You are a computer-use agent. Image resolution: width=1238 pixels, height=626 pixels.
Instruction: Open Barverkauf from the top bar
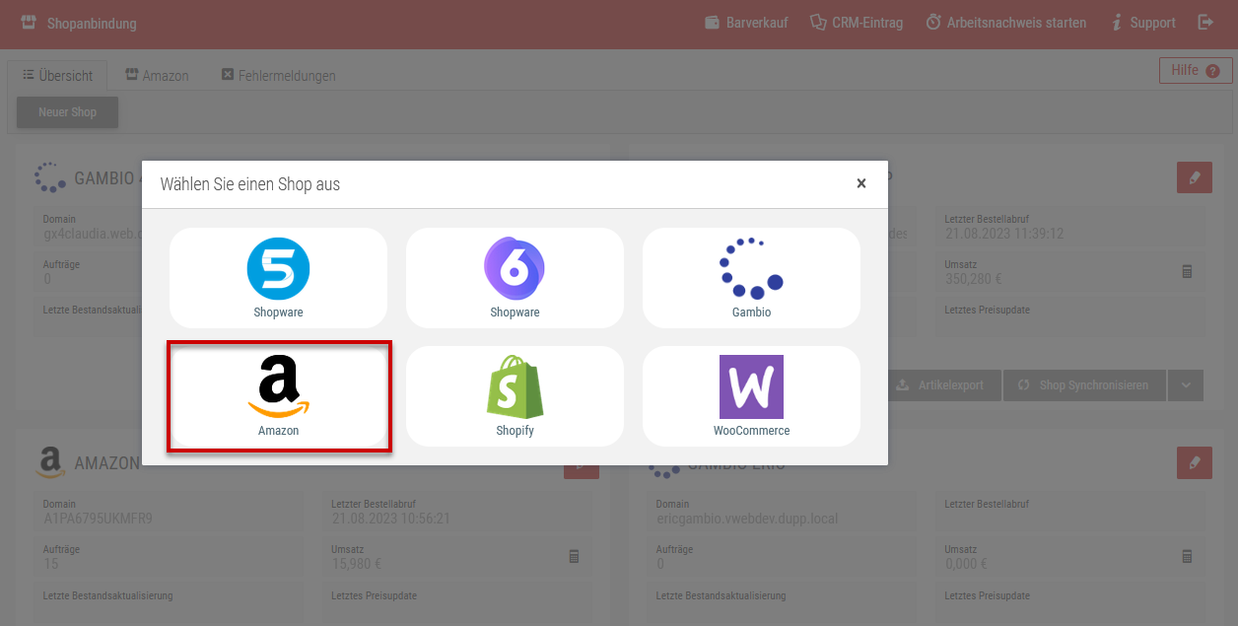pyautogui.click(x=746, y=23)
